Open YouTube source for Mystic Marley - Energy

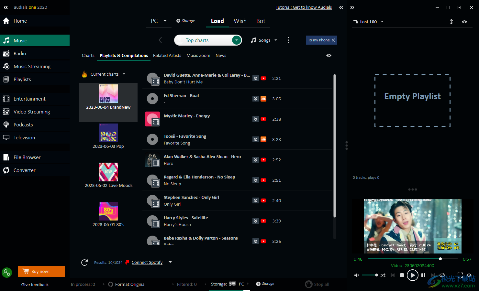pos(263,119)
